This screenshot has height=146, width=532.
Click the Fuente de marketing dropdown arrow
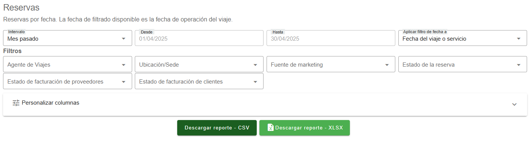pos(387,65)
